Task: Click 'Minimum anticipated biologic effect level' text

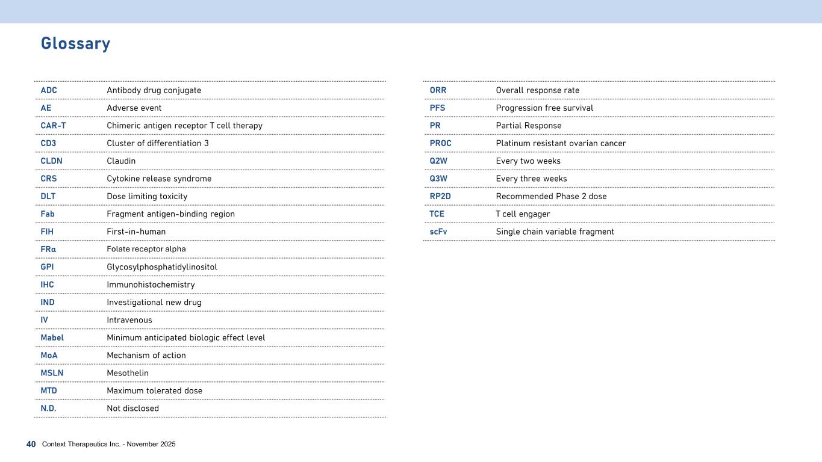Action: click(185, 337)
